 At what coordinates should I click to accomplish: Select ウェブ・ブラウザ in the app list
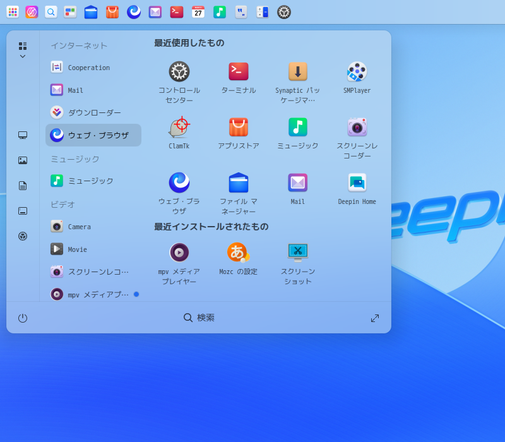point(93,135)
